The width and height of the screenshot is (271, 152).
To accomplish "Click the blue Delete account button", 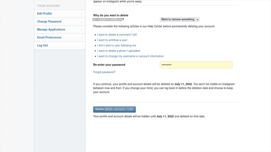I will [x=114, y=109].
